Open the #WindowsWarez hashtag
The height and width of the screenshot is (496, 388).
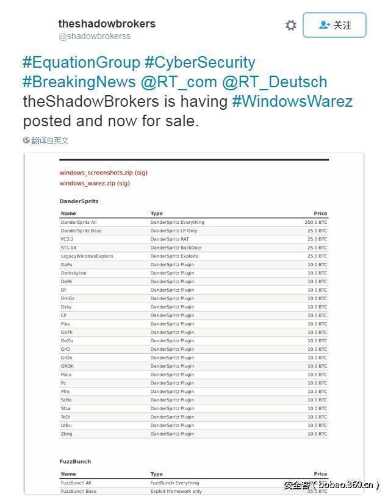[x=292, y=101]
